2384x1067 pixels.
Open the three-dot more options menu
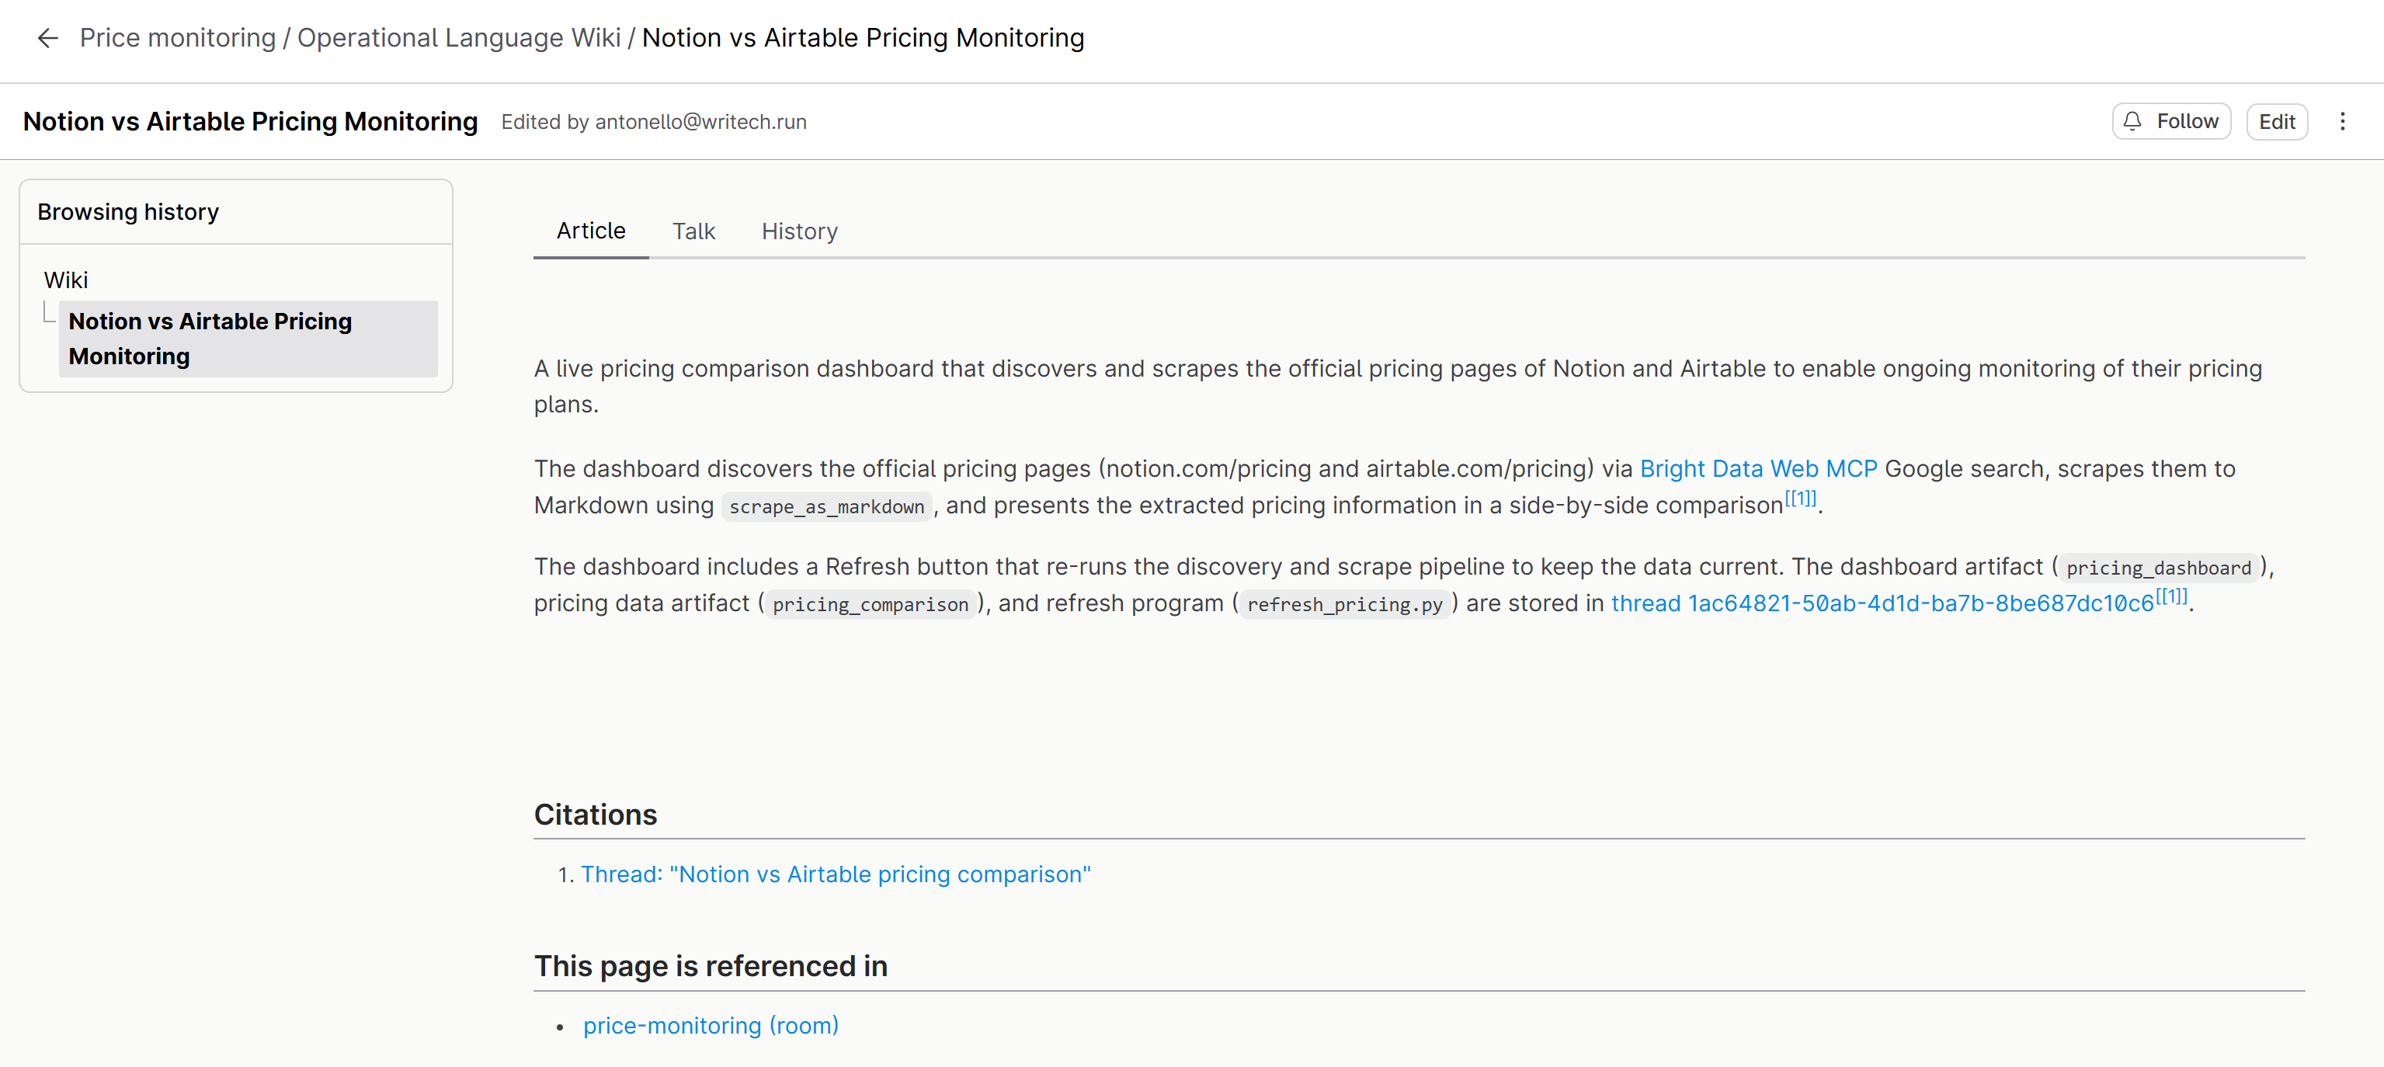[x=2342, y=121]
